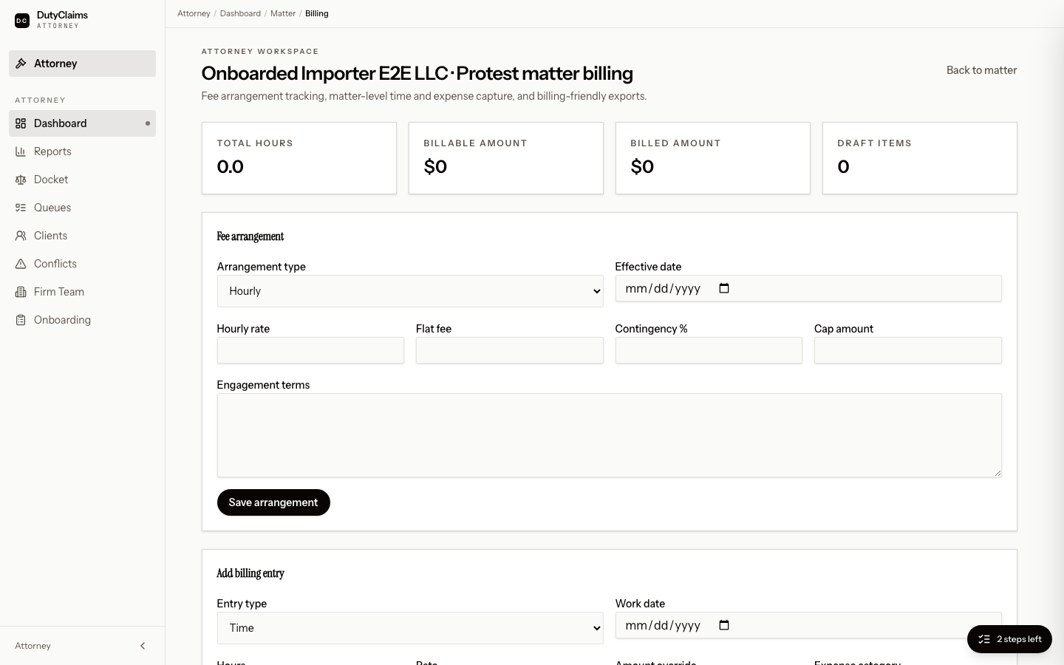
Task: Go to the Docket section
Action: tap(82, 180)
